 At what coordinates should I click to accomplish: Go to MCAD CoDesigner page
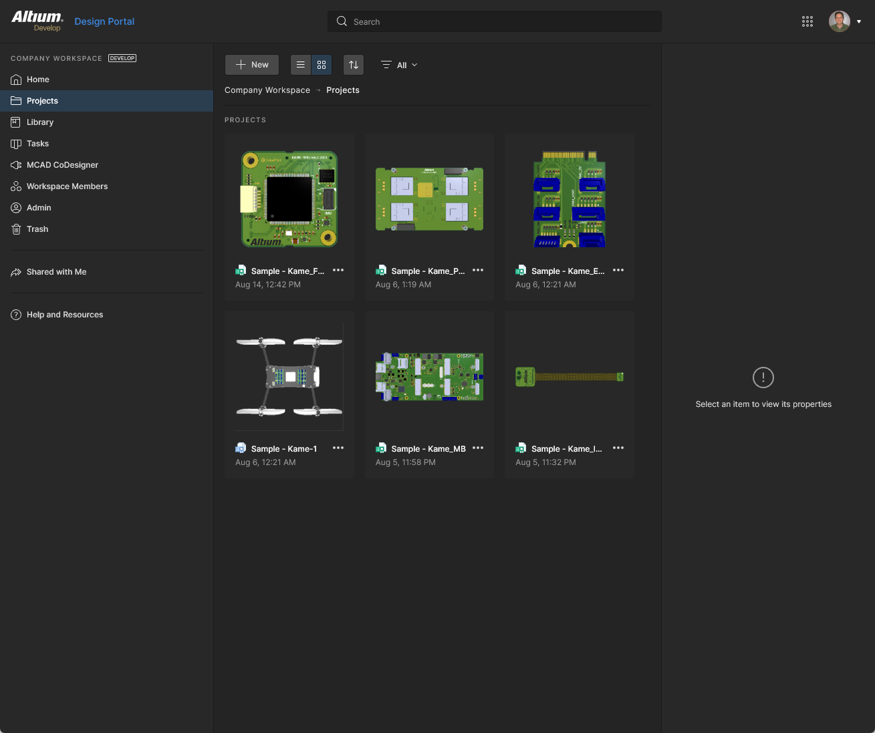(x=62, y=165)
